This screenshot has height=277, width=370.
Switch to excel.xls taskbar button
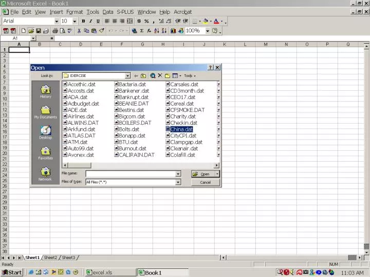[110, 272]
